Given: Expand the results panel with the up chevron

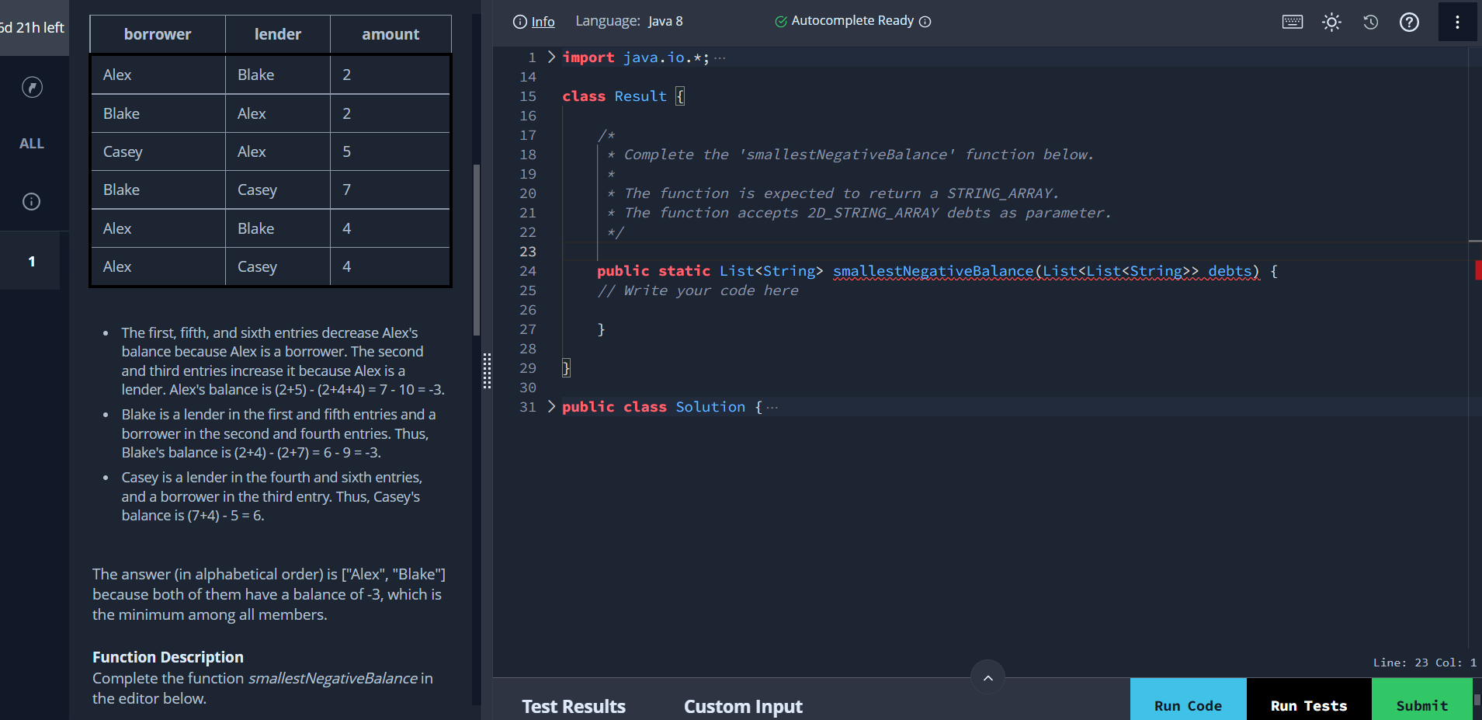Looking at the screenshot, I should [x=987, y=678].
